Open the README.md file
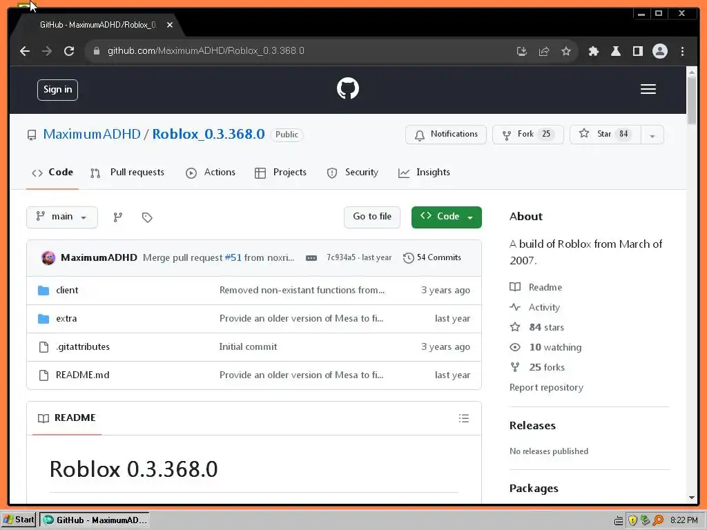Viewport: 707px width, 530px height. click(x=83, y=375)
